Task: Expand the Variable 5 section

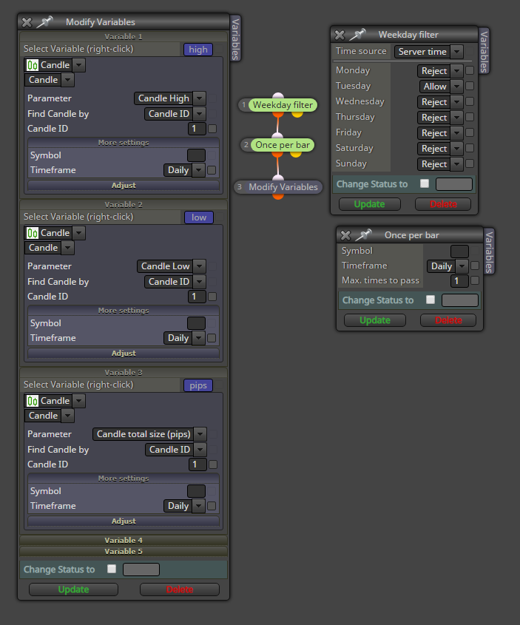Action: click(124, 551)
